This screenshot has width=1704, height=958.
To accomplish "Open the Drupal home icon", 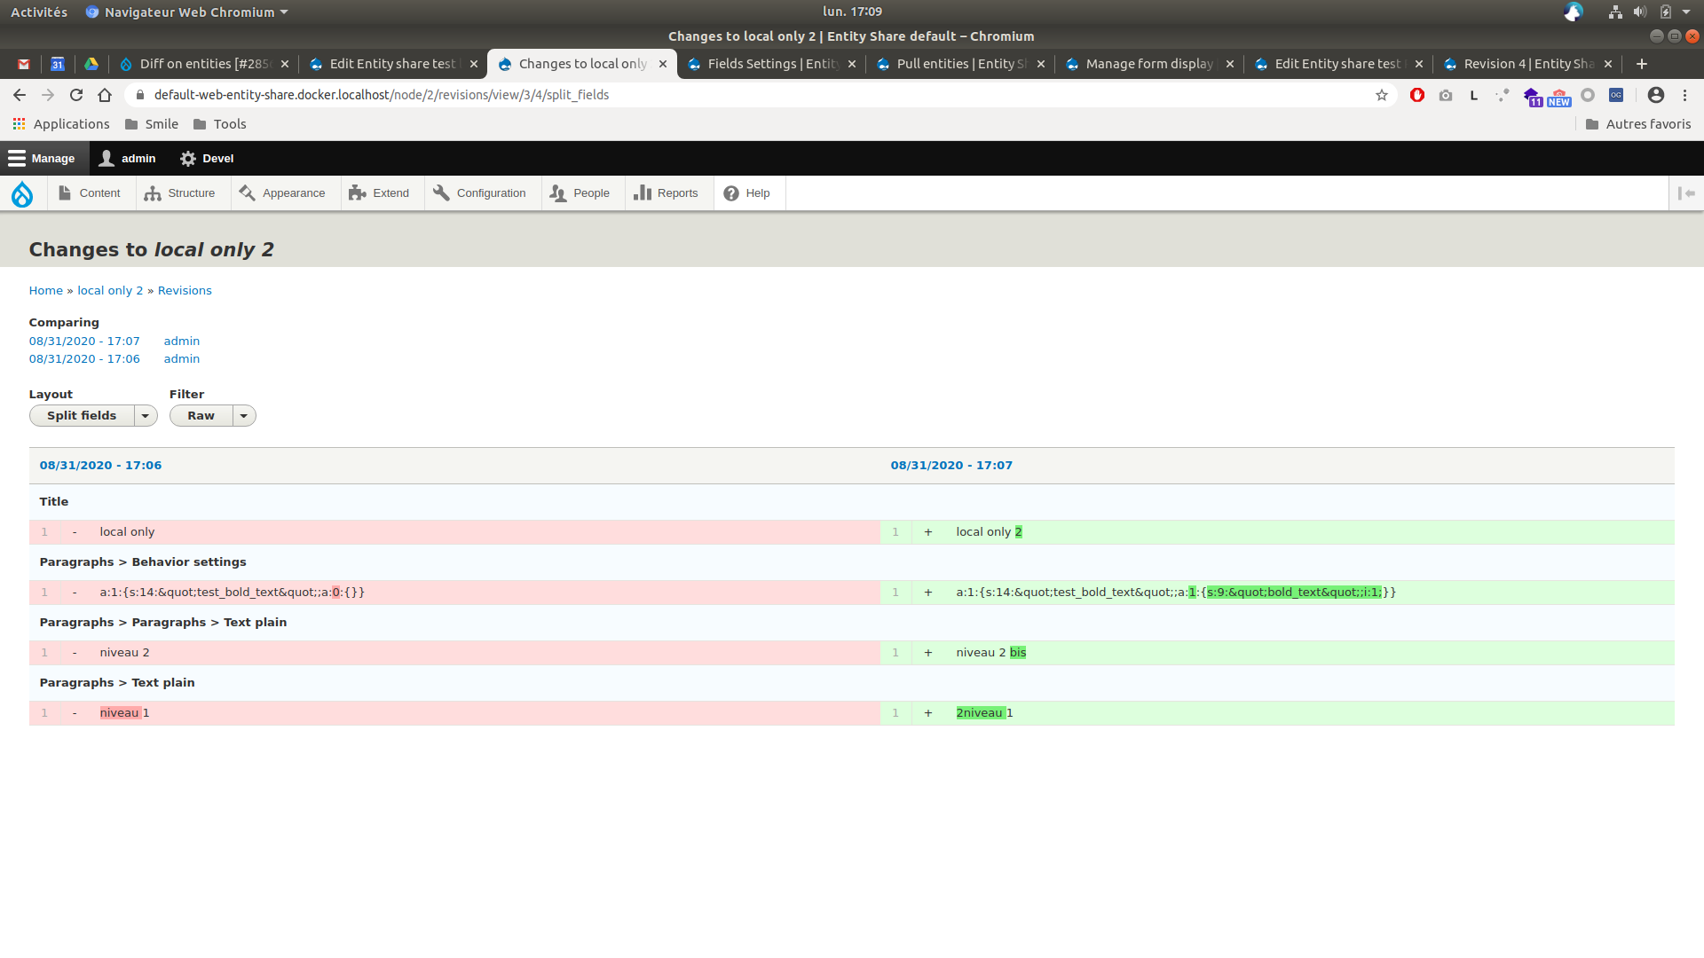I will coord(22,193).
